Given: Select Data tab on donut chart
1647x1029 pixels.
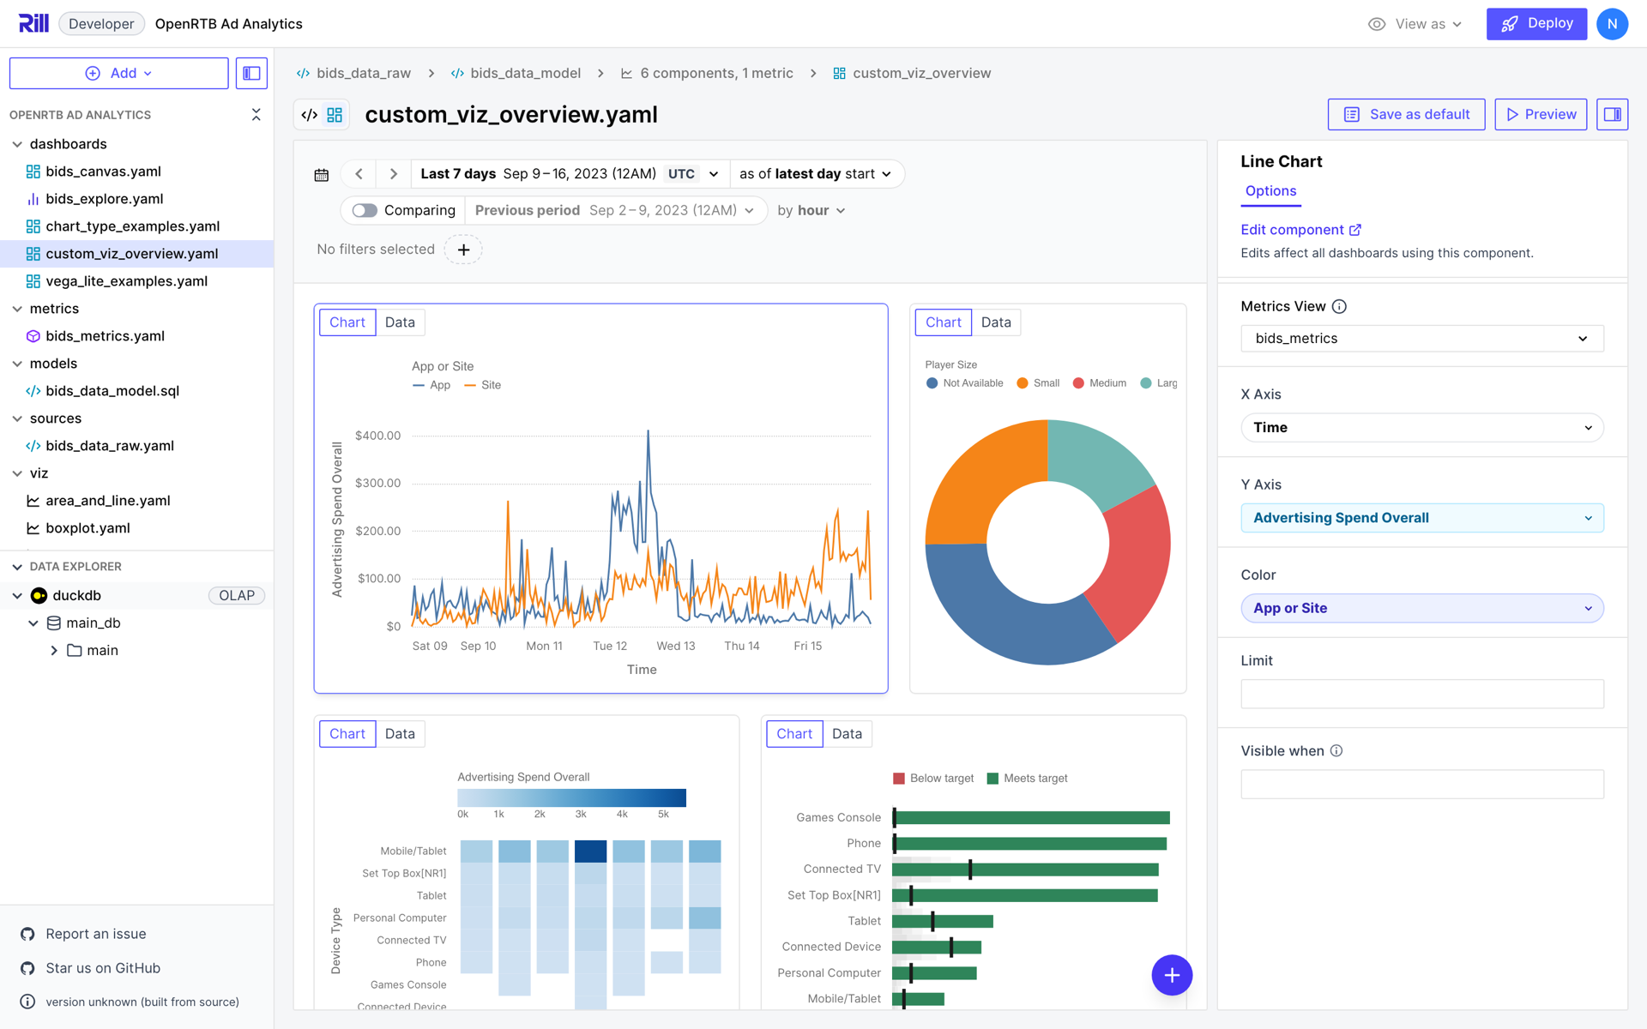Looking at the screenshot, I should [996, 322].
